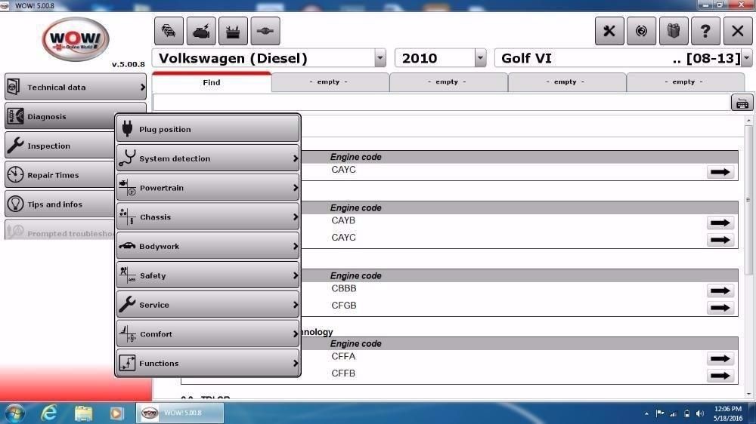Open Tips and infos section
This screenshot has height=424, width=756.
(x=60, y=204)
